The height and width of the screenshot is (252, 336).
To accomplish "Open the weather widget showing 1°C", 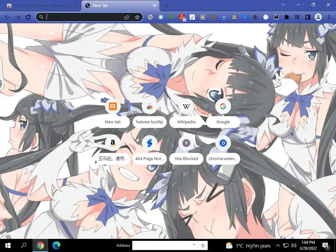I will click(x=248, y=245).
